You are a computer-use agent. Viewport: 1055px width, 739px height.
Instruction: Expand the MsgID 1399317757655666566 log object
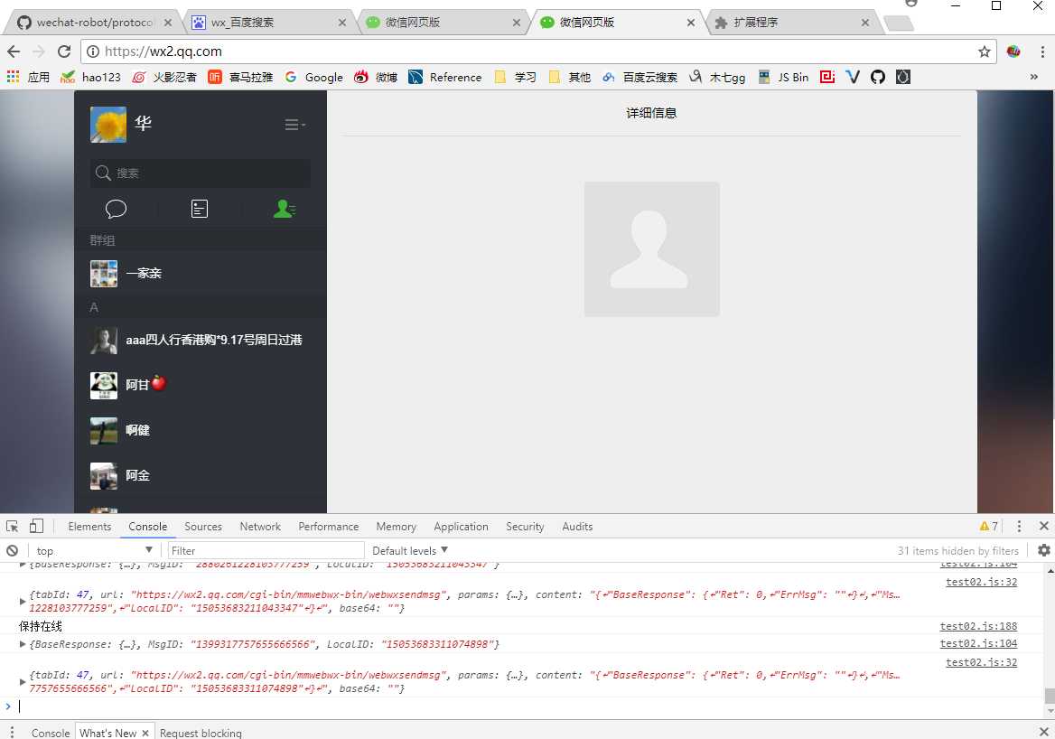[x=23, y=644]
